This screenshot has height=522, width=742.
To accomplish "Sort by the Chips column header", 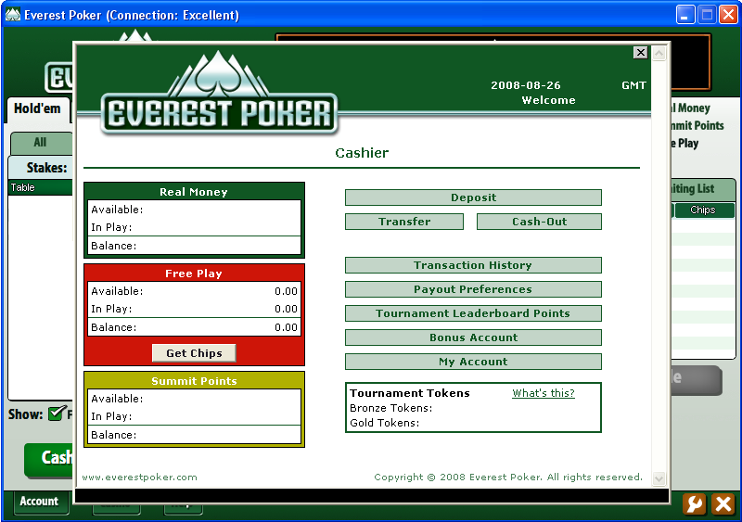I will (704, 210).
